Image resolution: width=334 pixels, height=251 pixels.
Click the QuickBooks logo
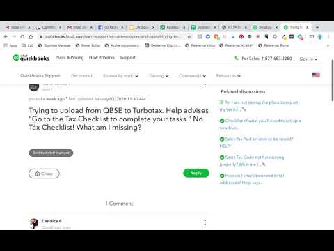point(31,58)
